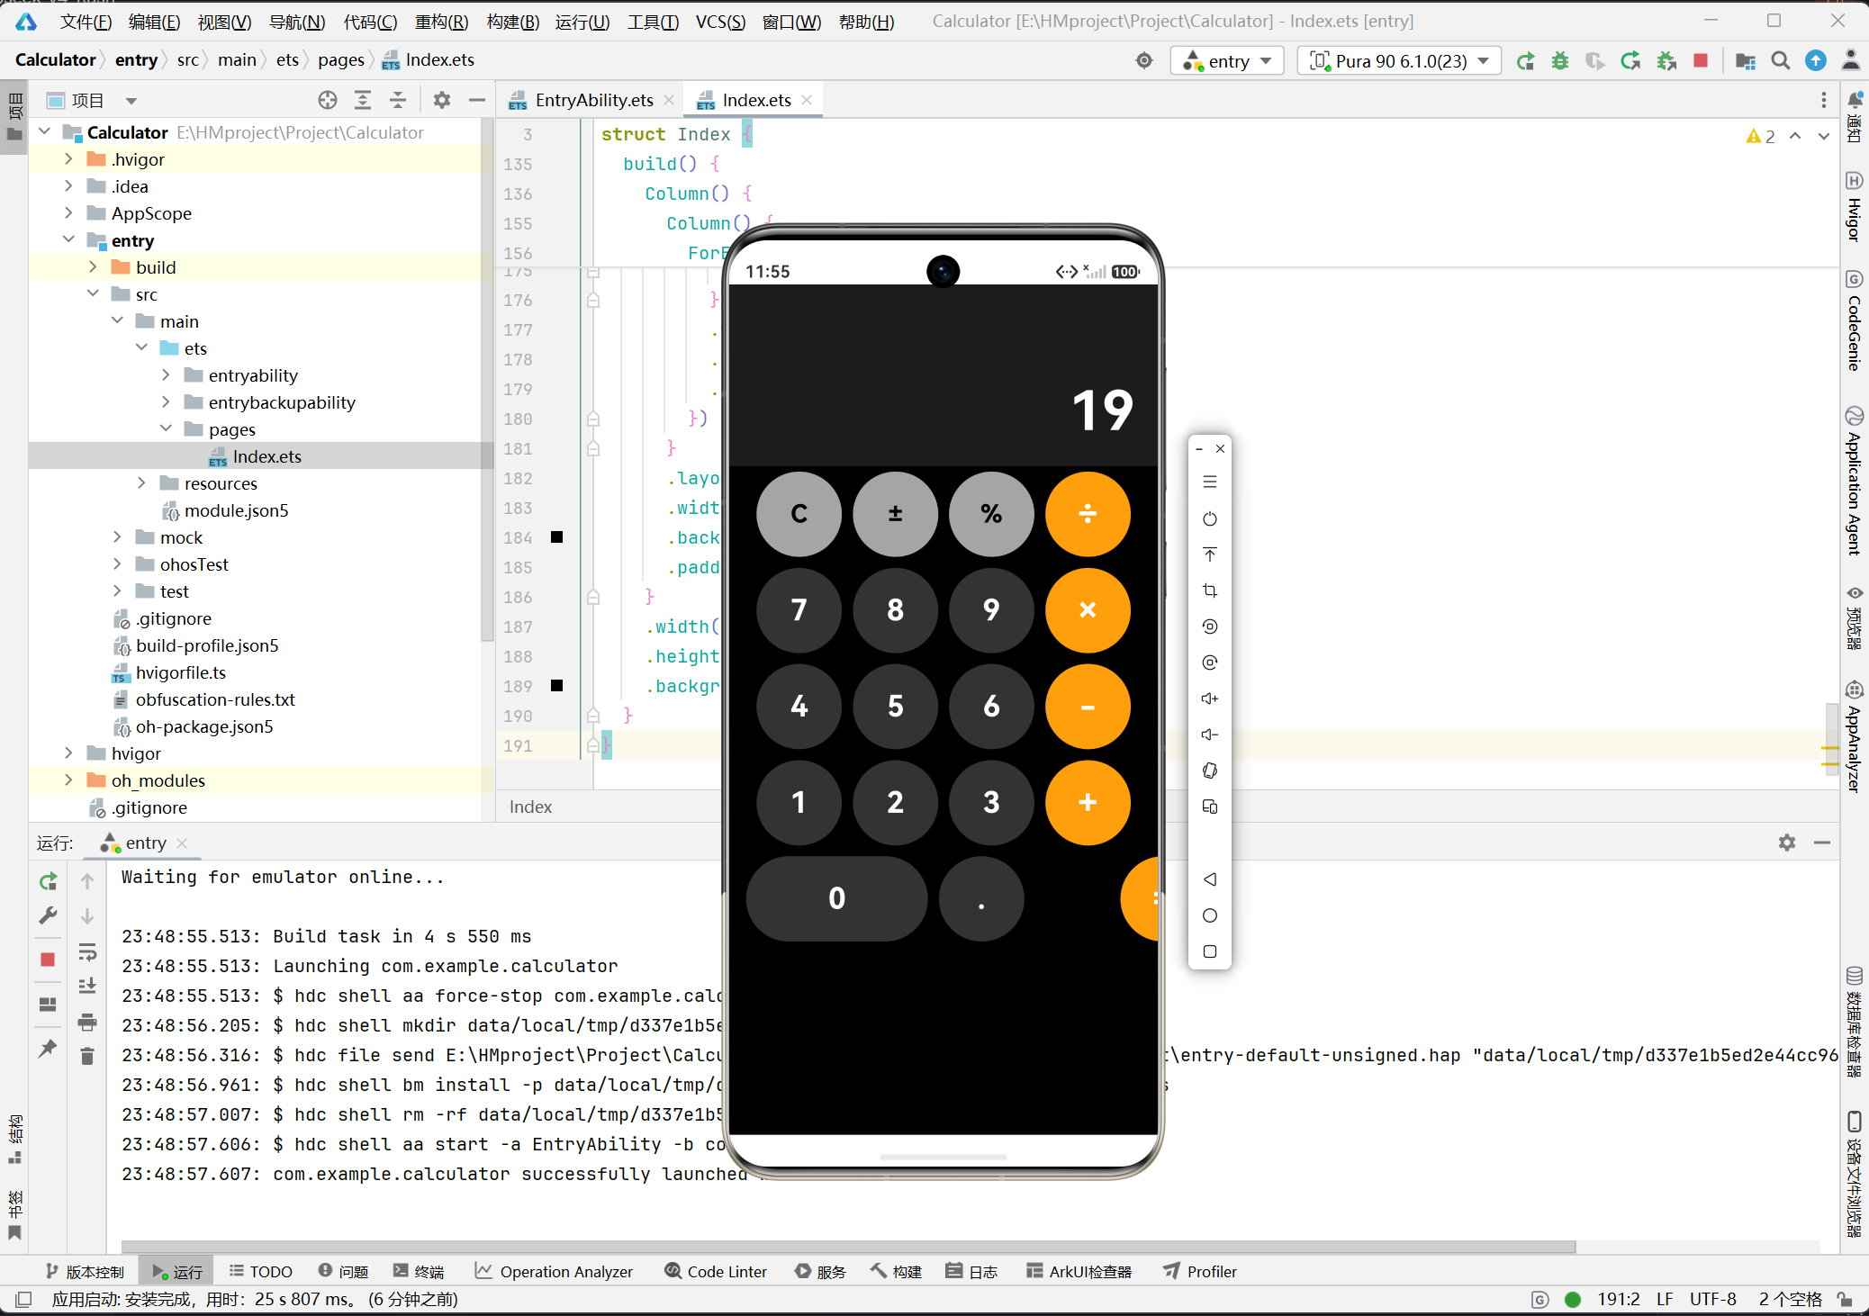Collapse the entry module folder
This screenshot has width=1869, height=1316.
click(68, 240)
